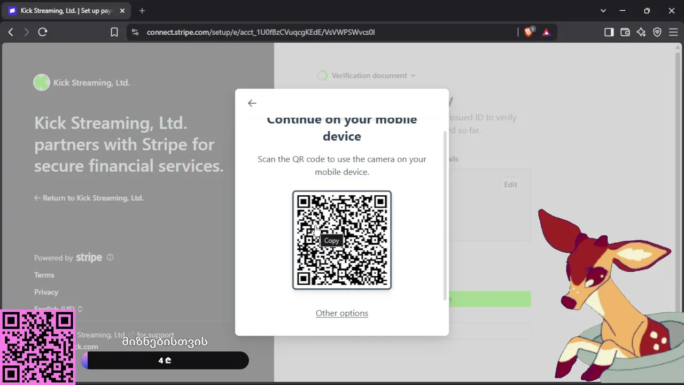
Task: Reload the Stripe setup page
Action: pyautogui.click(x=43, y=32)
